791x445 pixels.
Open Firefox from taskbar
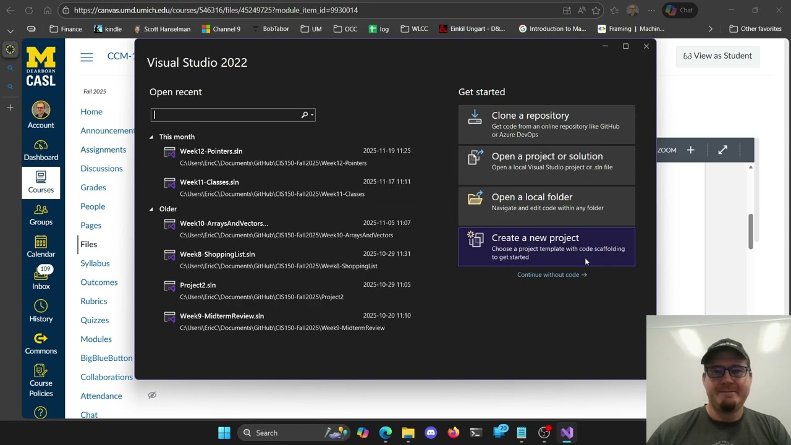(454, 433)
